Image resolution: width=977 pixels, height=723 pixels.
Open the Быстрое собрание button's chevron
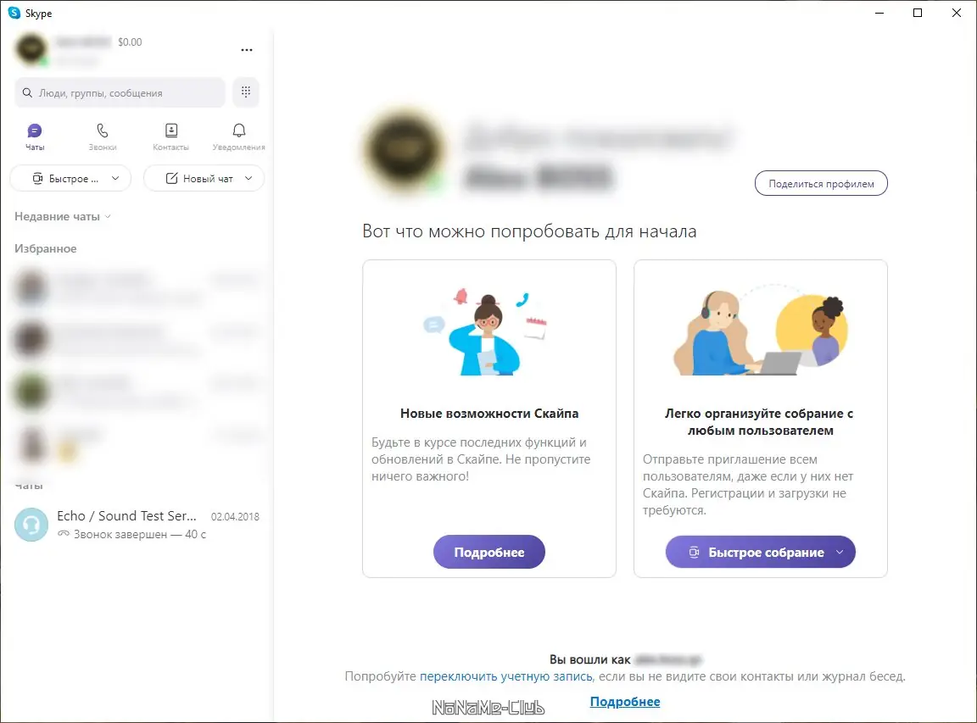pos(840,553)
